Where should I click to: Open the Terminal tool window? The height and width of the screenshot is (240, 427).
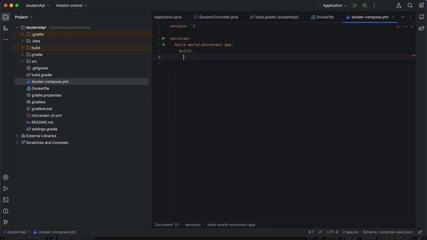coord(5,200)
